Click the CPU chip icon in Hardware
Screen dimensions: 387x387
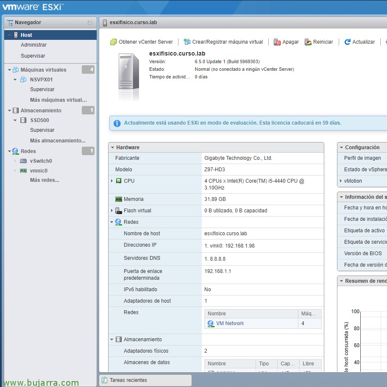point(119,181)
